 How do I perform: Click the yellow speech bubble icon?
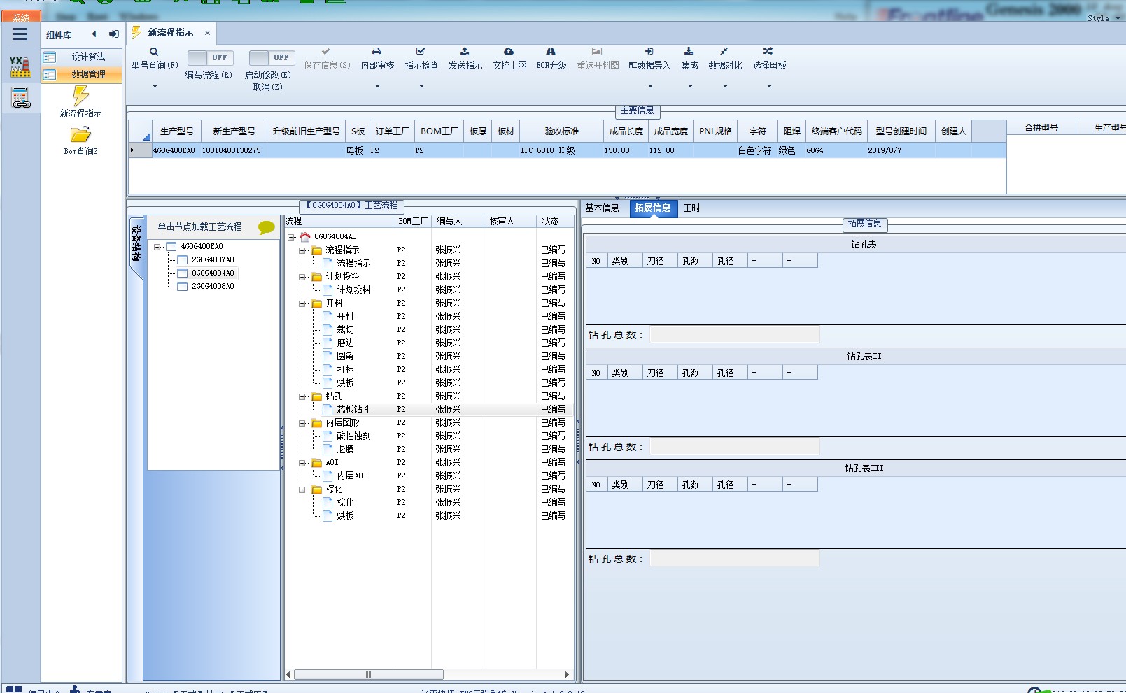coord(267,227)
